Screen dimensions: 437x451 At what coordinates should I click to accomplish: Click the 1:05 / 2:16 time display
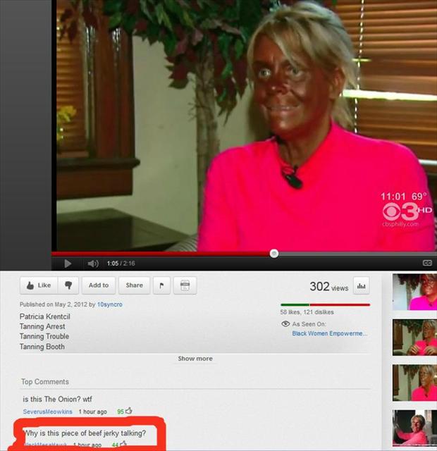[x=121, y=264]
